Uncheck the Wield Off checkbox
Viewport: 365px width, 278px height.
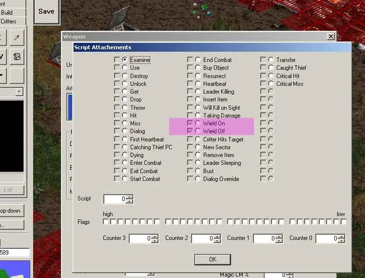(190, 131)
